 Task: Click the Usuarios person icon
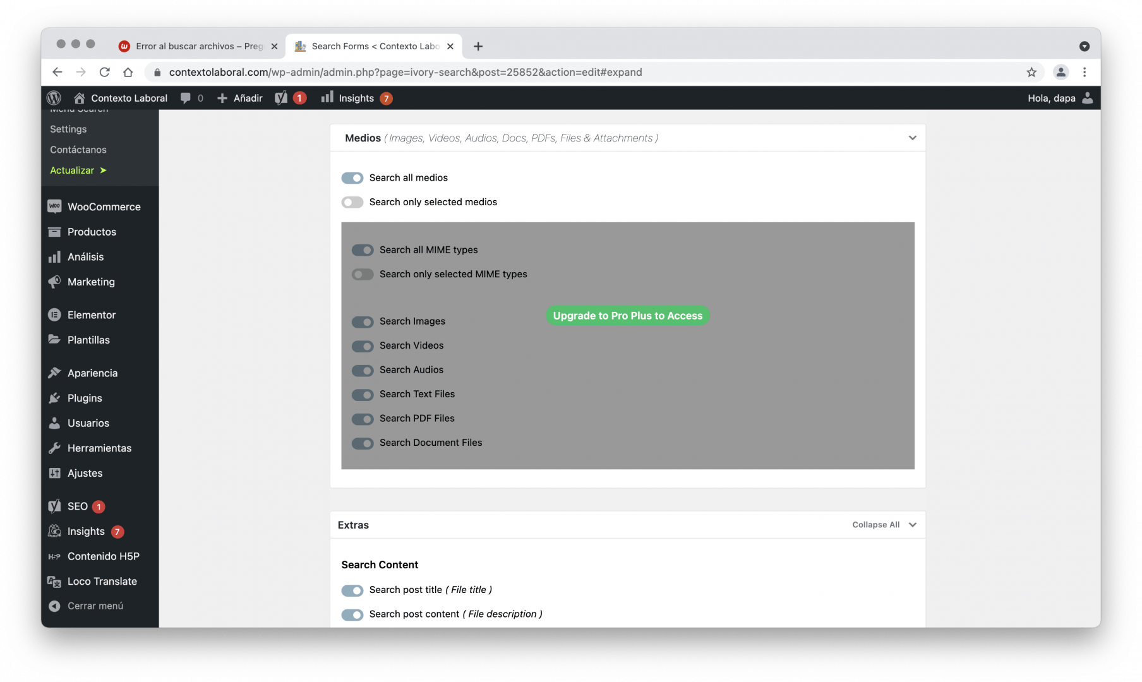[x=55, y=422]
